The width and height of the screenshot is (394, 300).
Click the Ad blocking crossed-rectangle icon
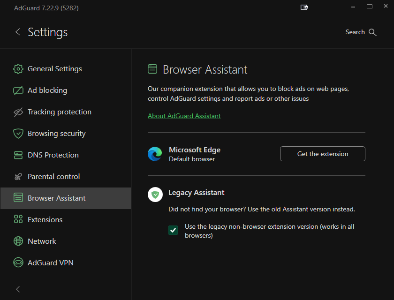[18, 90]
